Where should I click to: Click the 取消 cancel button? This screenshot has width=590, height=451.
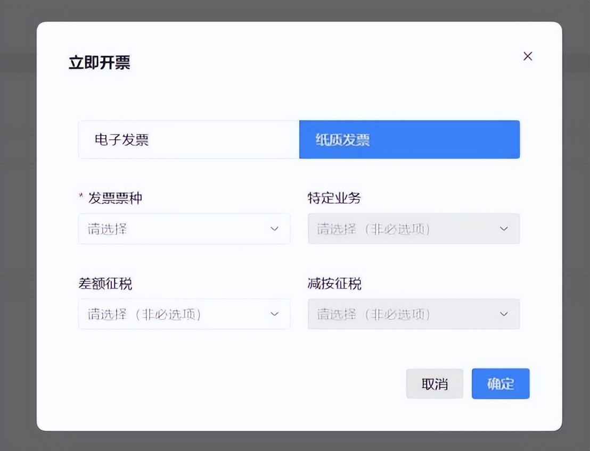coord(435,383)
